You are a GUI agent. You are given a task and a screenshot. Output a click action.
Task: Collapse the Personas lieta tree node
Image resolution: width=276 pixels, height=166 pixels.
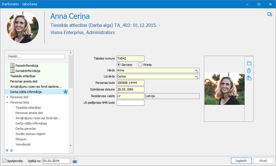point(7,102)
